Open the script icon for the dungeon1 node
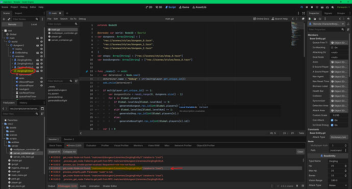The height and width of the screenshot is (189, 352). point(37,45)
